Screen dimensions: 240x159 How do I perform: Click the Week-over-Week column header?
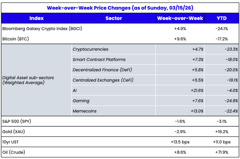point(180,18)
